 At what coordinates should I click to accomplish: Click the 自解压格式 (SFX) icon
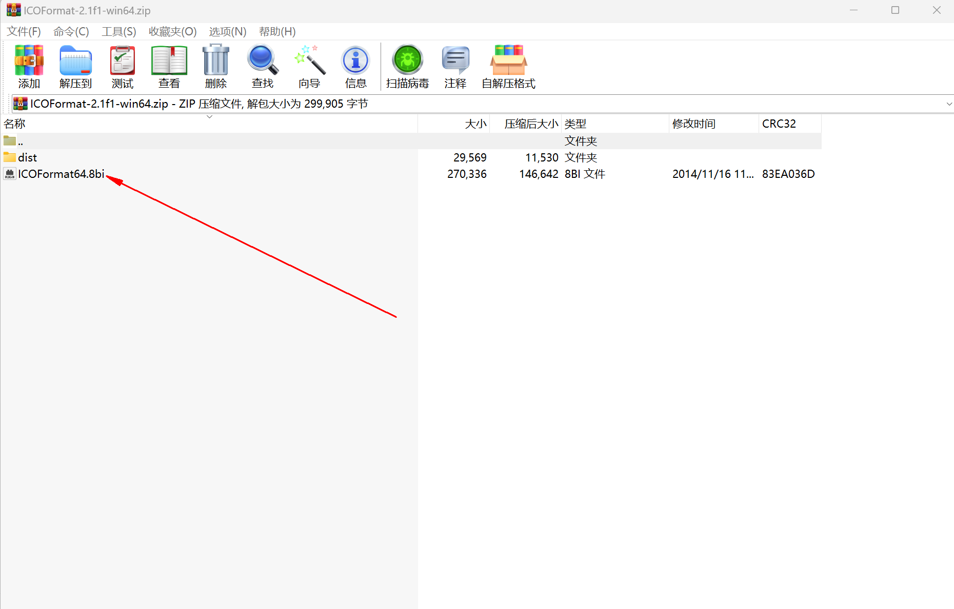click(x=508, y=60)
